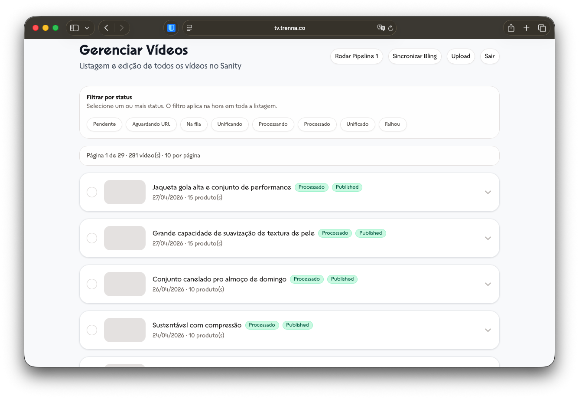The image size is (579, 399).
Task: Expand the Conjunto canelado pro almoço row
Action: [488, 284]
